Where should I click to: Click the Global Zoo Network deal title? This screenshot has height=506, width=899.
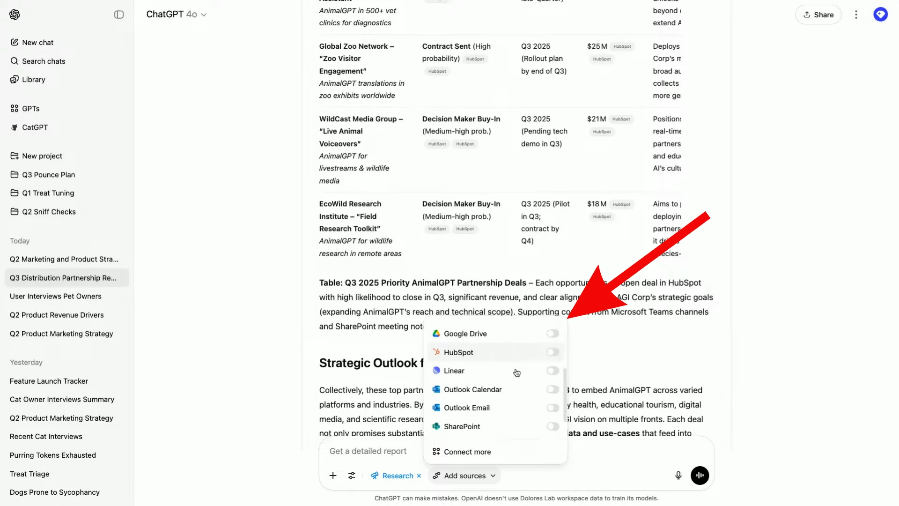(x=356, y=59)
